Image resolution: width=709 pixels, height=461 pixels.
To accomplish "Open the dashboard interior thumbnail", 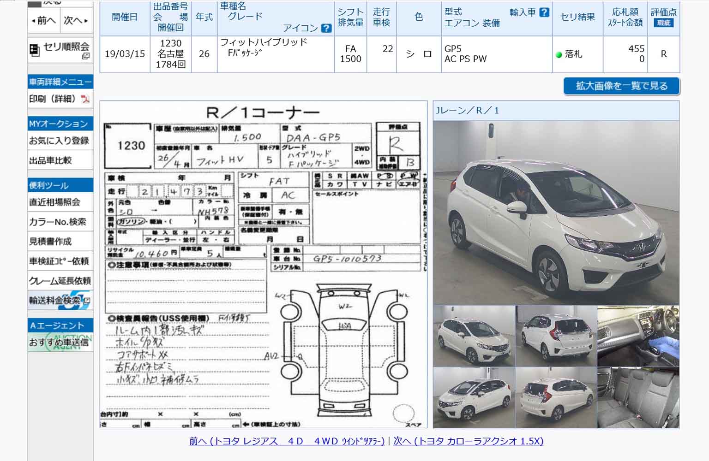I will click(x=638, y=336).
